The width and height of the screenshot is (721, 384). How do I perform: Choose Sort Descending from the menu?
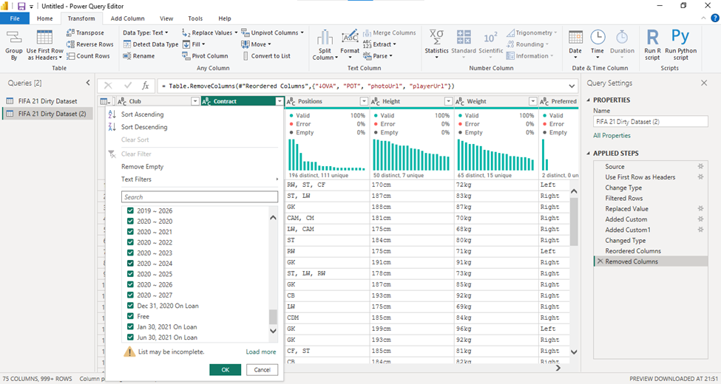144,127
